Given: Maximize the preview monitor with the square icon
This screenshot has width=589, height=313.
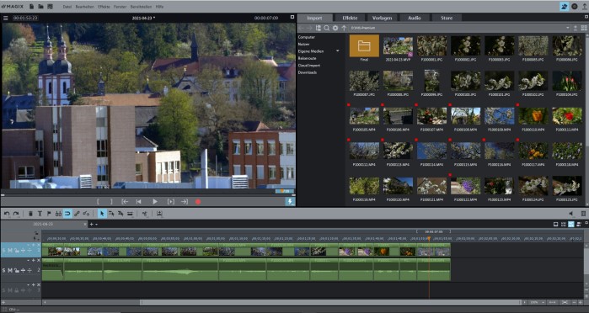Looking at the screenshot, I should tap(292, 18).
